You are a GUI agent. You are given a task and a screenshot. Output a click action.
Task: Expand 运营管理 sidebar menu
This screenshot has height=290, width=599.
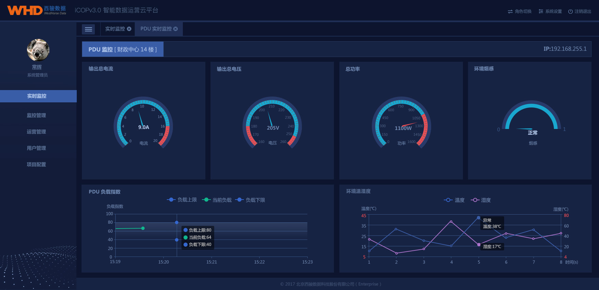36,132
